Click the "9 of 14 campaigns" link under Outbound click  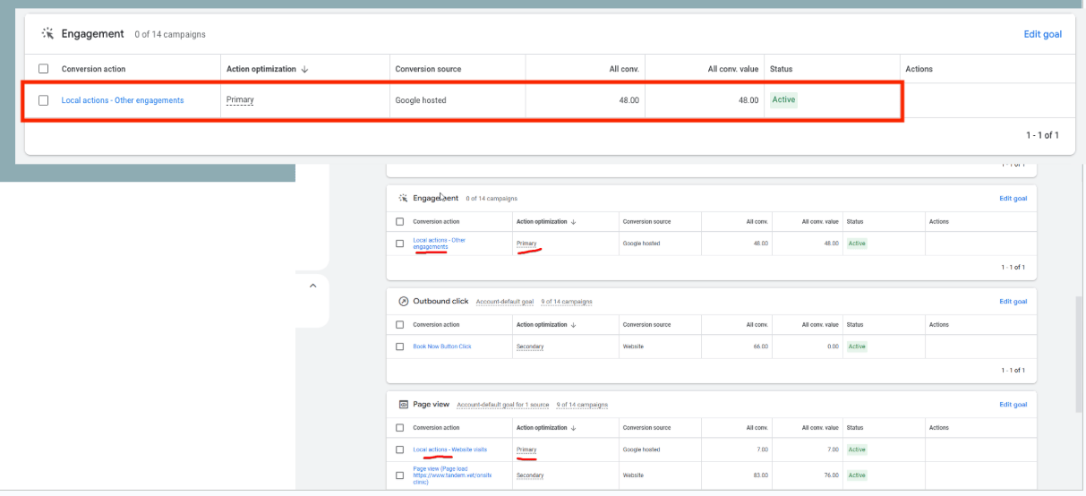click(x=566, y=302)
